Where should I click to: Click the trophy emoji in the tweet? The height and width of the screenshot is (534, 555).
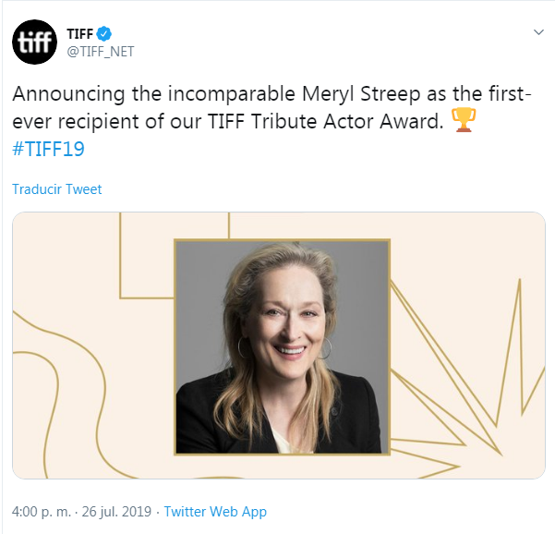point(462,121)
